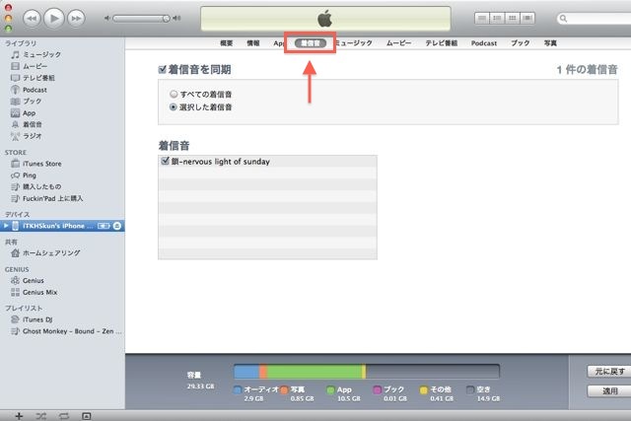This screenshot has height=421, width=631.
Task: Select すべての着信音 radio button
Action: pyautogui.click(x=174, y=95)
